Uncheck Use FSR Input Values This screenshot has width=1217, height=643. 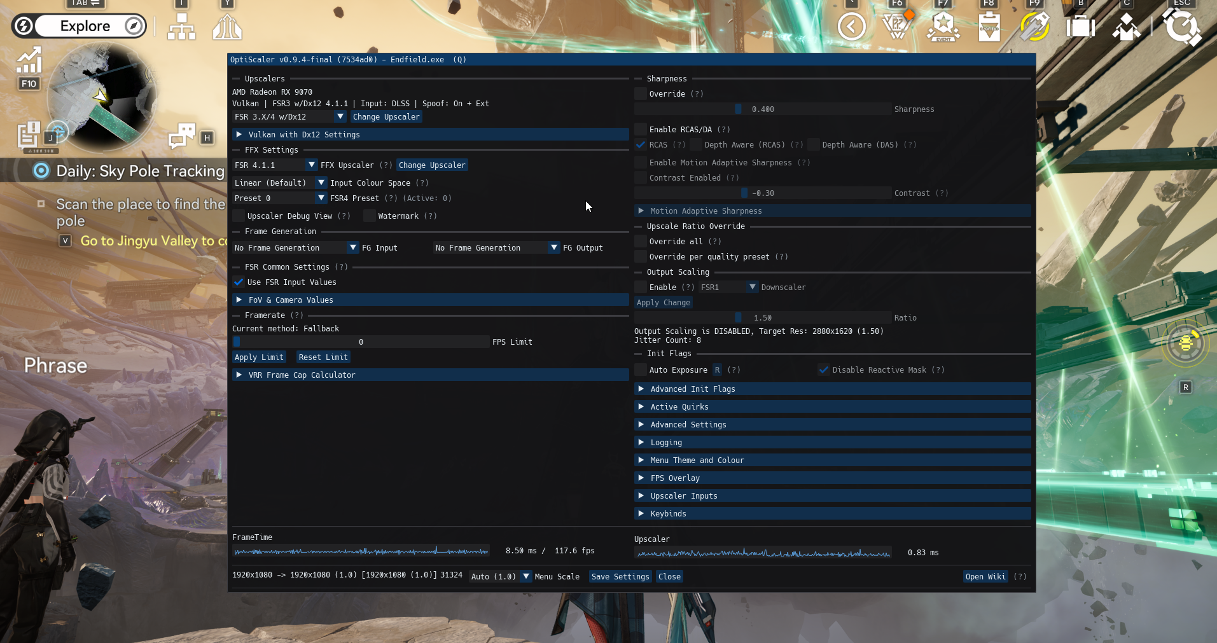239,282
